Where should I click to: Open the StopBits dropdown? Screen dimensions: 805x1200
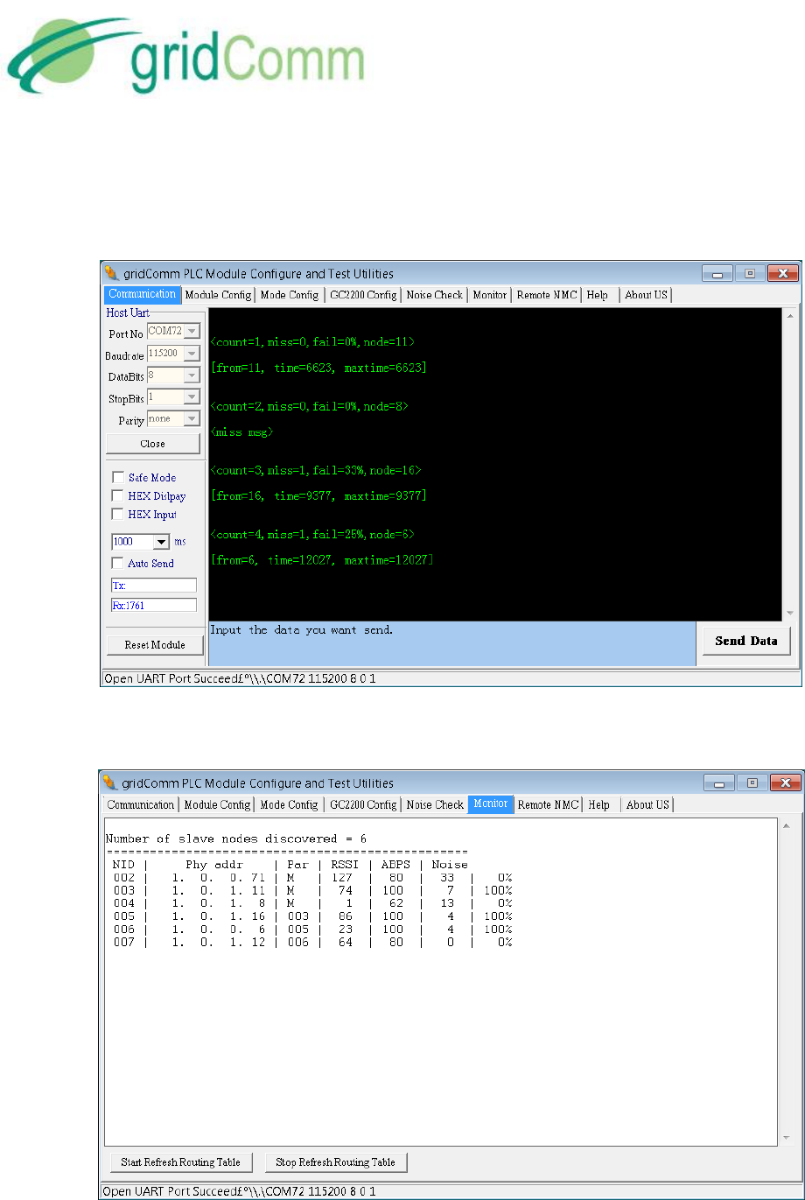192,396
